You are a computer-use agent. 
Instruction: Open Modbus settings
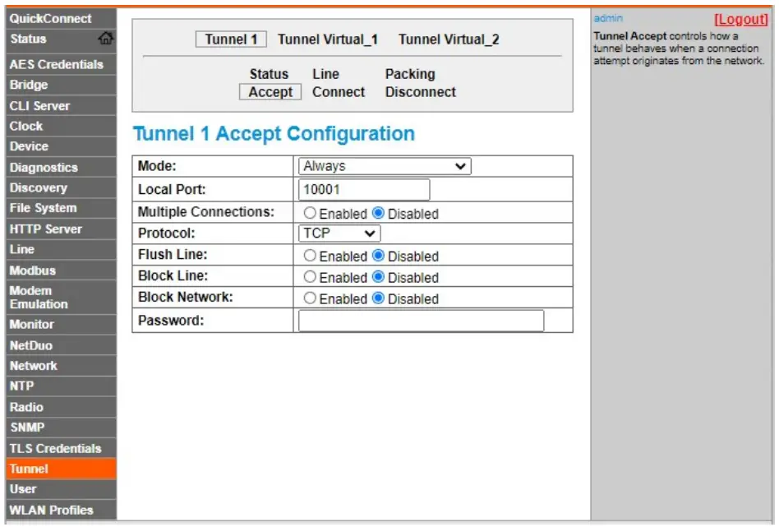pyautogui.click(x=61, y=270)
